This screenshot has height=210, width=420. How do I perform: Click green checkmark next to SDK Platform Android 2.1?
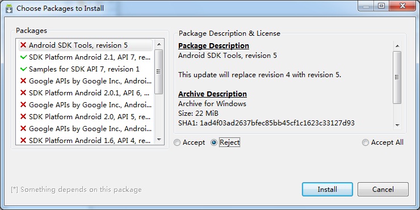(x=24, y=57)
